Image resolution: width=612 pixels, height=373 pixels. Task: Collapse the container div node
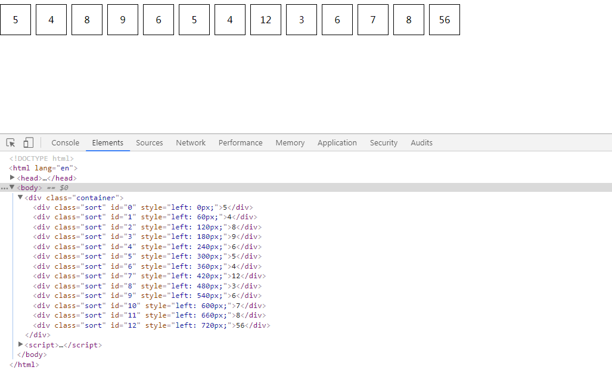pyautogui.click(x=20, y=197)
